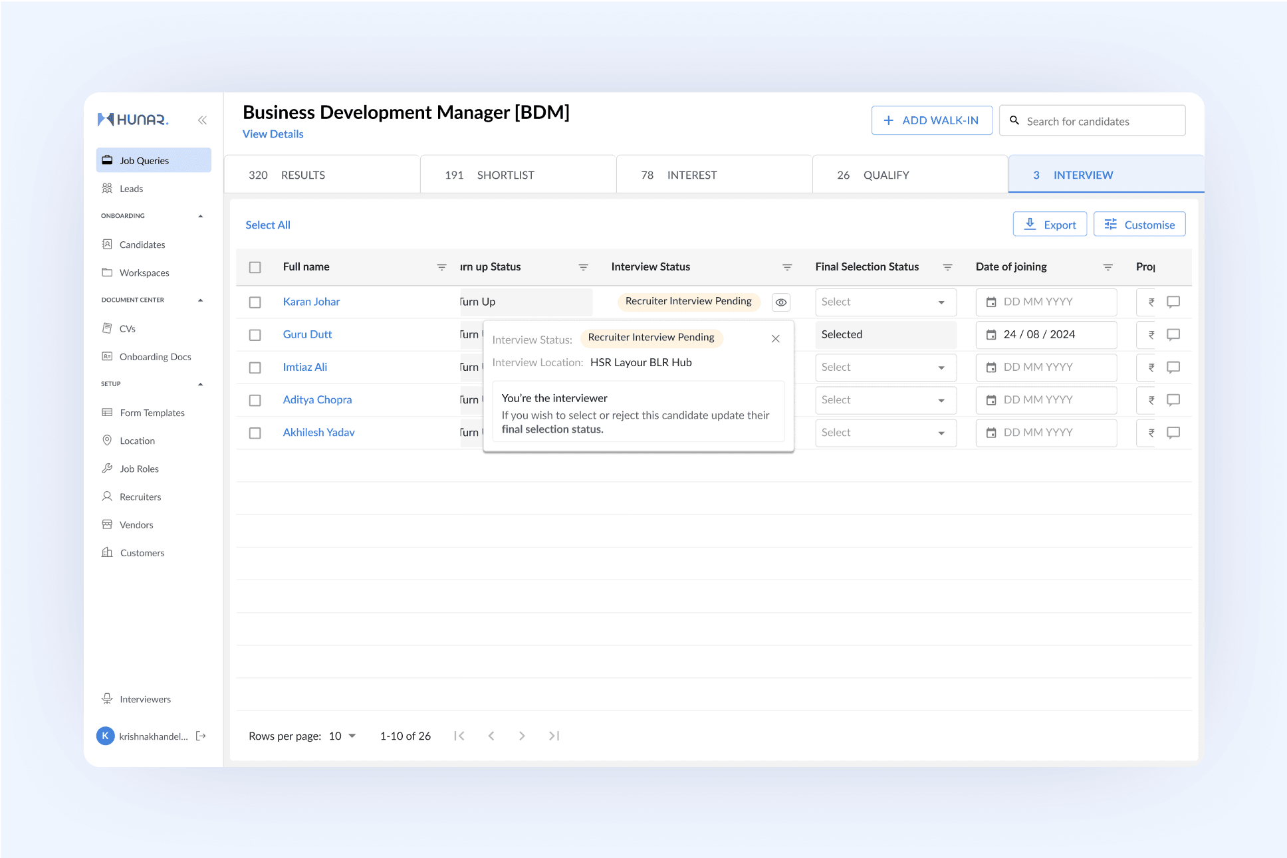Click filter icon in Full name column
Image resolution: width=1287 pixels, height=858 pixels.
click(441, 267)
